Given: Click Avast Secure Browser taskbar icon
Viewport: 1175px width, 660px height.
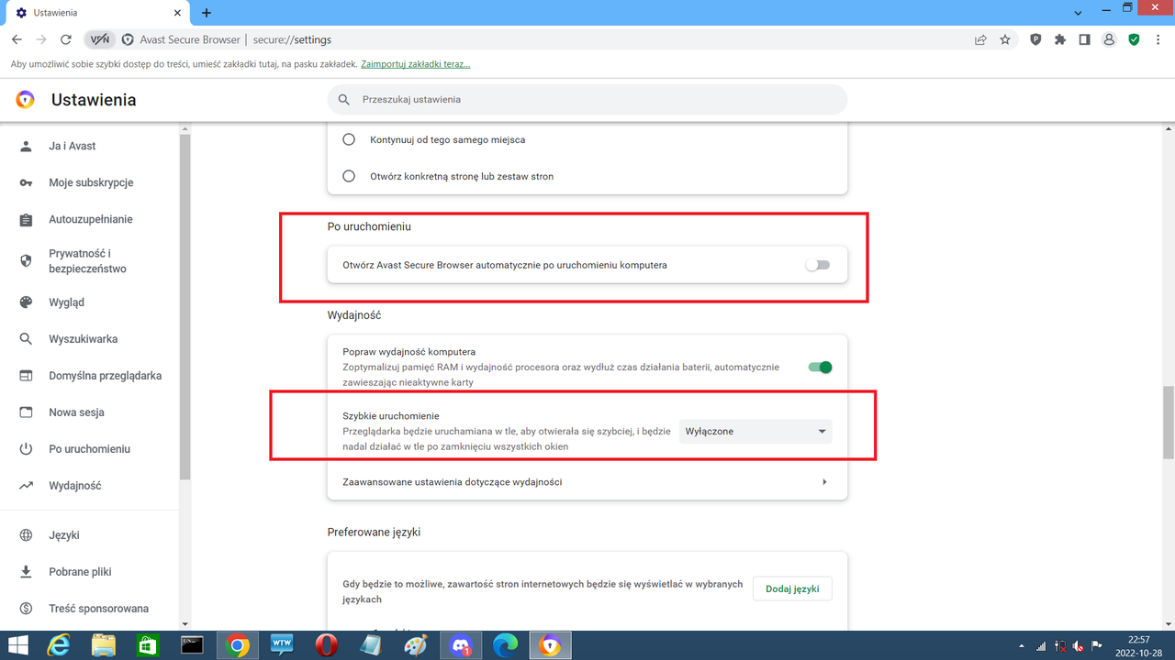Looking at the screenshot, I should [x=550, y=645].
